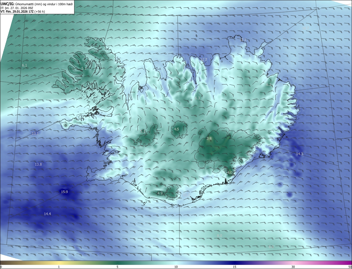352x269 pixels.
Task: Click the 6.2 value label
Action: 269,84
